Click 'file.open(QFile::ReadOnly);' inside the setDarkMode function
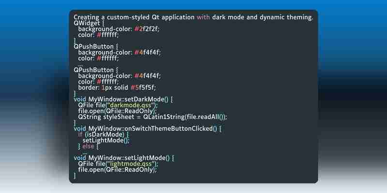The width and height of the screenshot is (387, 193). [x=118, y=111]
